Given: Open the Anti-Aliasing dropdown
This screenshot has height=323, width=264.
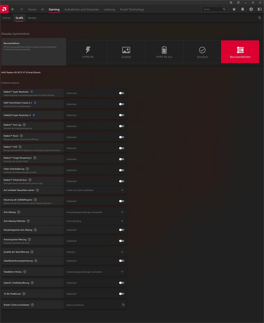Looking at the screenshot, I should pyautogui.click(x=95, y=212).
